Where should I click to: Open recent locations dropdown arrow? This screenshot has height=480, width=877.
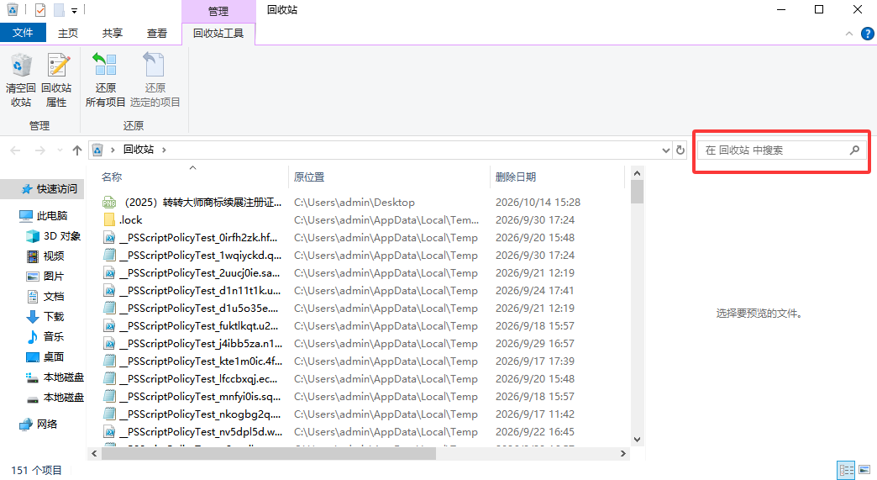tap(60, 150)
